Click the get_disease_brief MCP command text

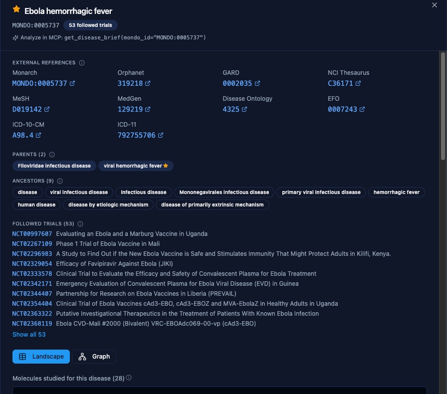135,37
